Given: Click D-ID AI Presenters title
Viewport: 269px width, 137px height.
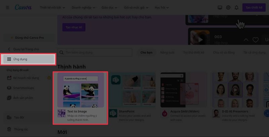Looking at the screenshot, I should (x=235, y=111).
